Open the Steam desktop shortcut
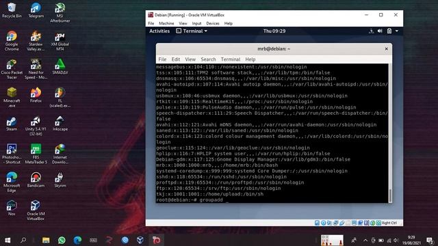 point(12,124)
